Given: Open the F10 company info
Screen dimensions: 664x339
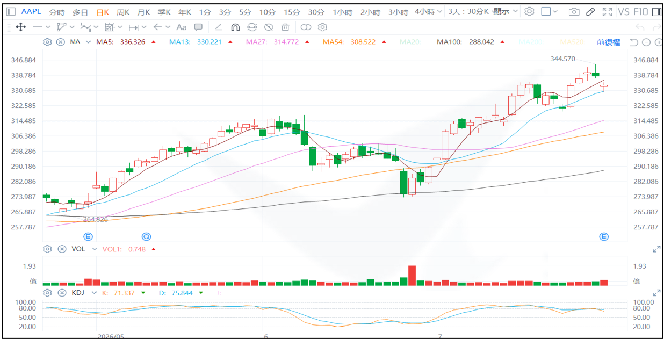Looking at the screenshot, I should [640, 11].
